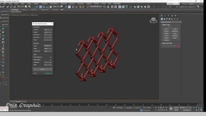Select the Shapes category icon
Viewport: 206px width, 116px height.
[x=164, y=19]
